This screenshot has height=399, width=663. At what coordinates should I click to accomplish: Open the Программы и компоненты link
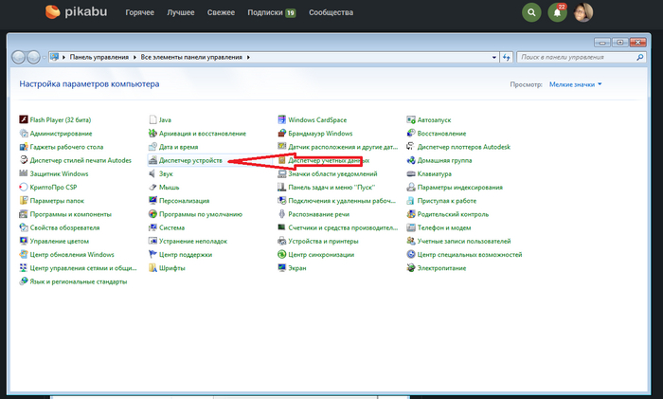(63, 214)
